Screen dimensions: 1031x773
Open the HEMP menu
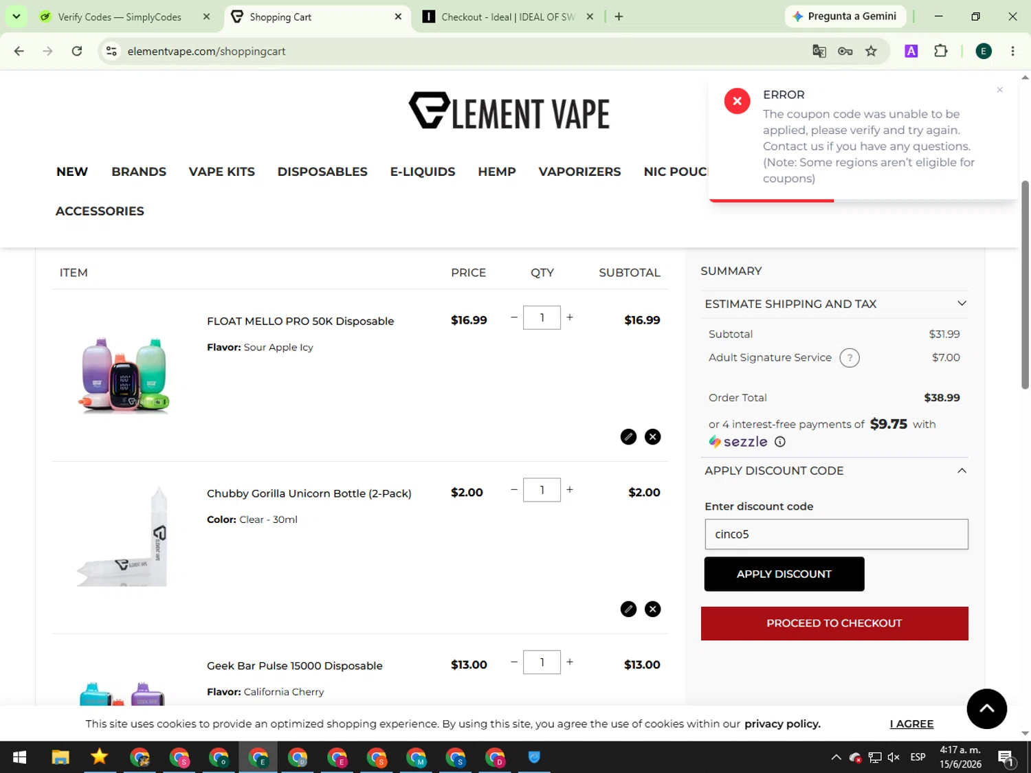click(497, 172)
